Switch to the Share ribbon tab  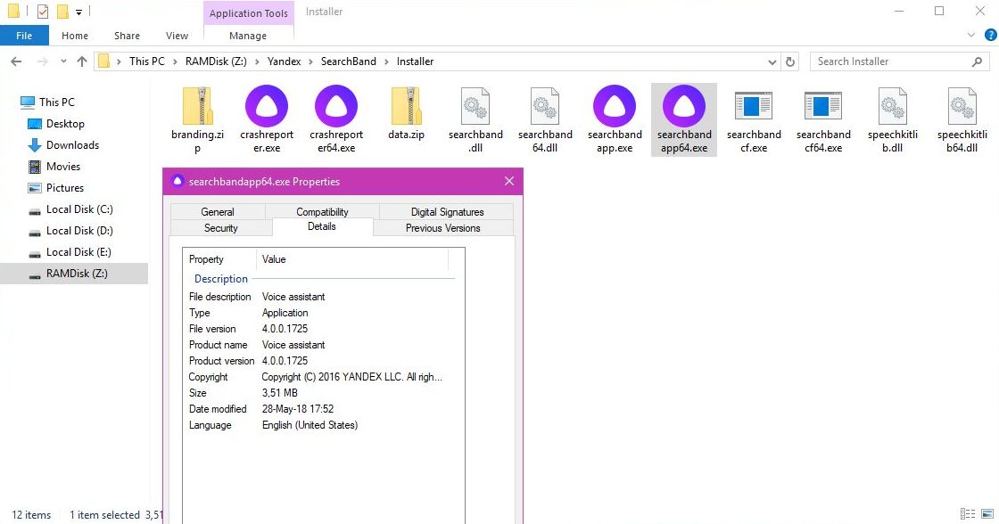(127, 36)
